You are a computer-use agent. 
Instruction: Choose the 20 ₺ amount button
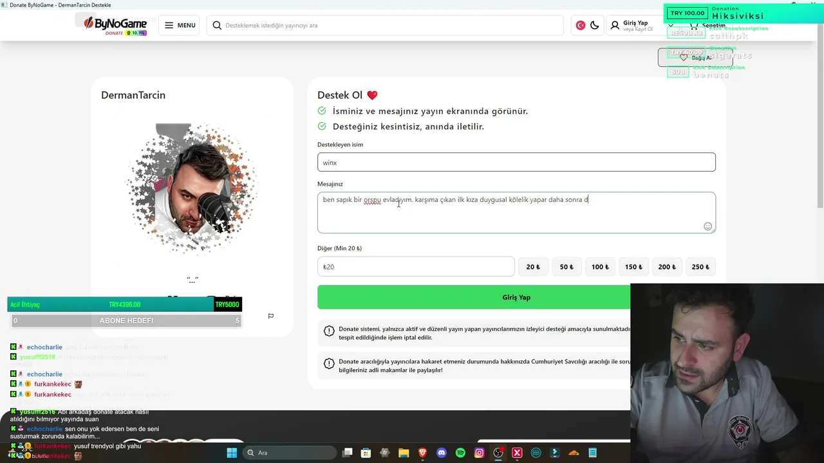pyautogui.click(x=534, y=267)
